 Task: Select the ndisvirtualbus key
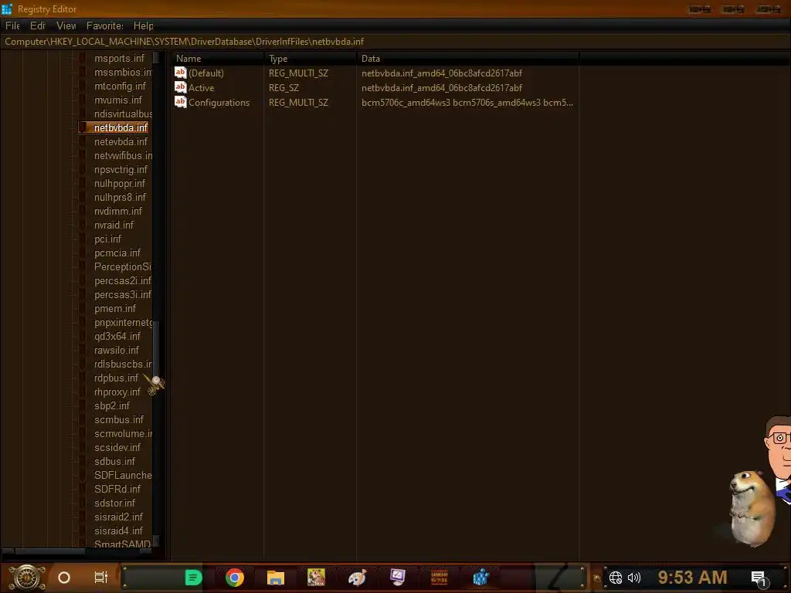pos(123,114)
